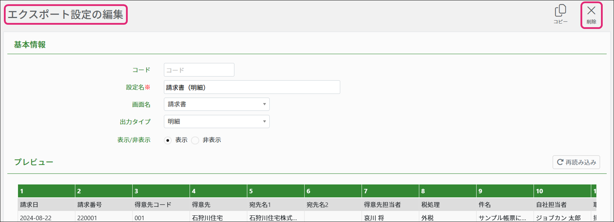Click column header 5 in preview table
Image resolution: width=614 pixels, height=222 pixels.
pos(275,191)
